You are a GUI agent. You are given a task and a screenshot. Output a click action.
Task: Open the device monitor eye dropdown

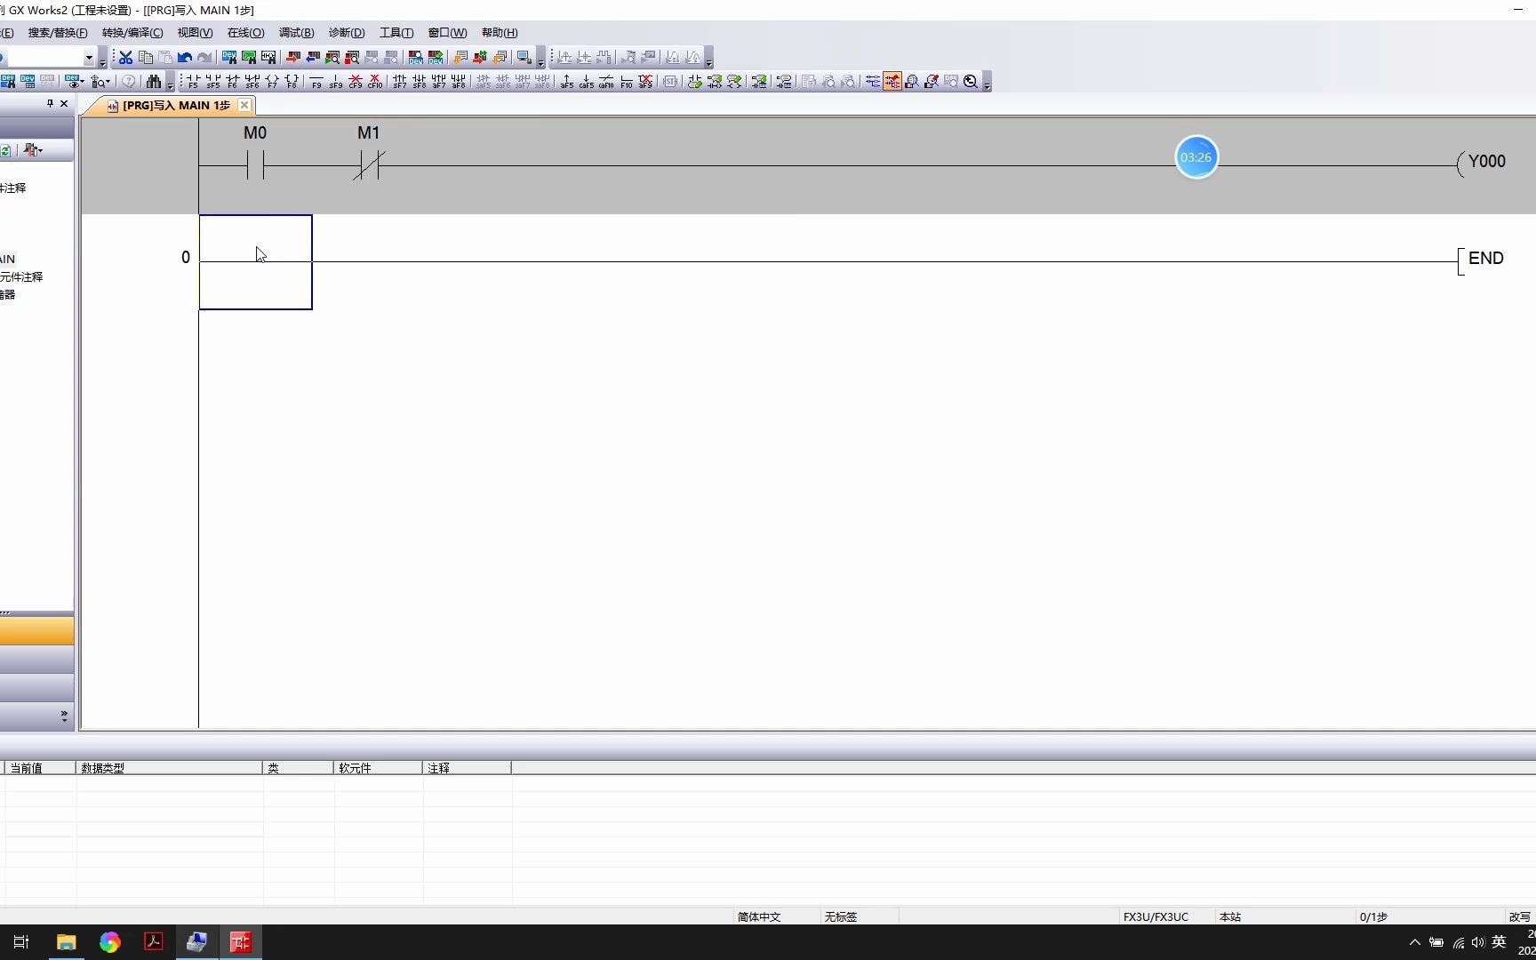[x=75, y=82]
